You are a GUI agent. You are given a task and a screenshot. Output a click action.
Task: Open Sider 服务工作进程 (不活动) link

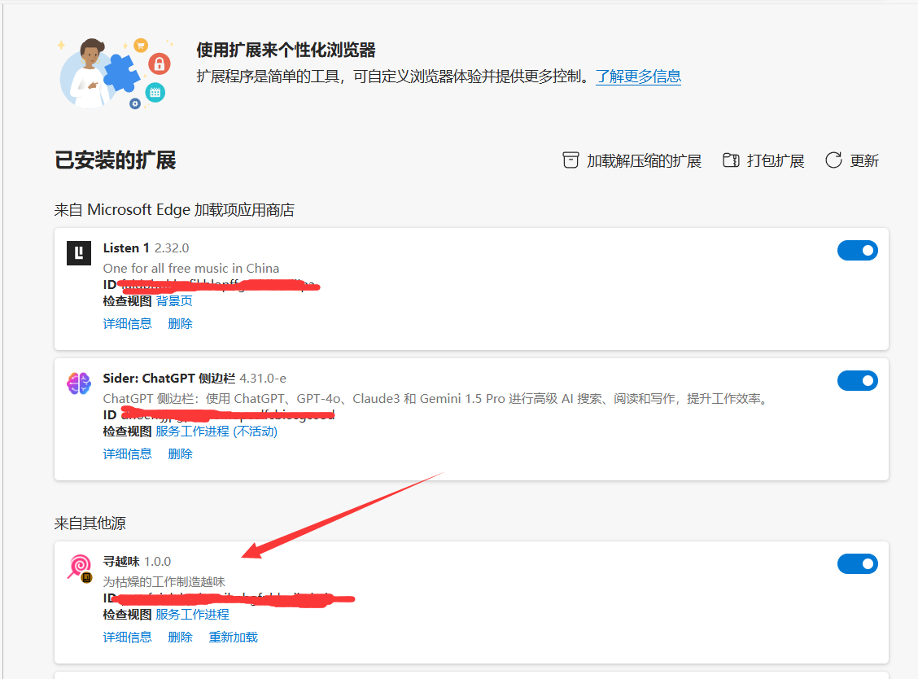216,431
